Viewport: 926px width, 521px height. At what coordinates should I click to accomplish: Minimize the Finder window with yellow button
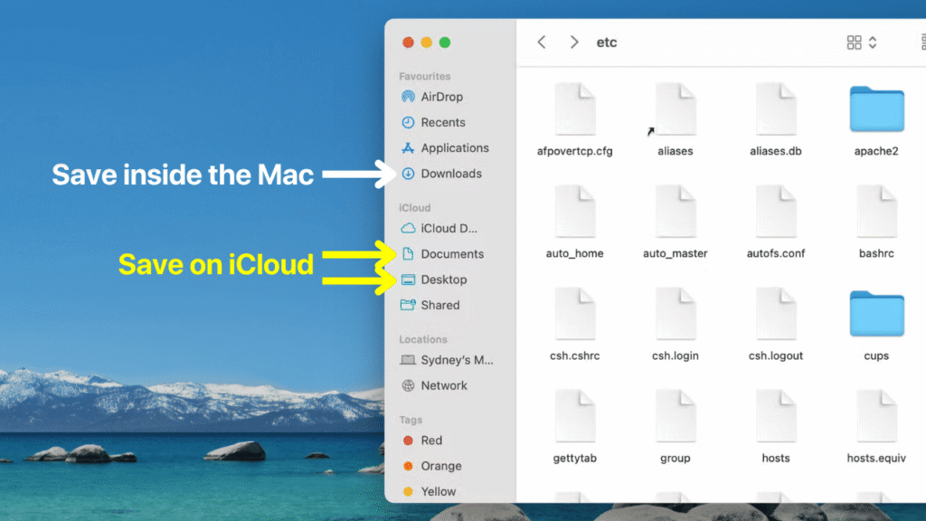(x=427, y=43)
